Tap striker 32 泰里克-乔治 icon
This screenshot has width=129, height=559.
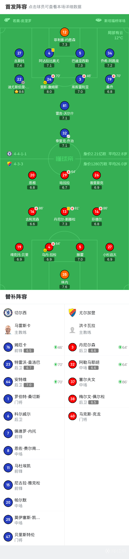pos(64,133)
